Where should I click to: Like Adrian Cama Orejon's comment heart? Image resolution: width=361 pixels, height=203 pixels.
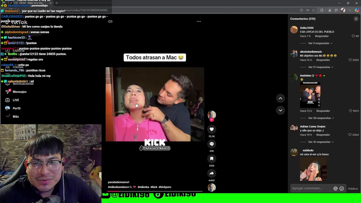pos(350,135)
